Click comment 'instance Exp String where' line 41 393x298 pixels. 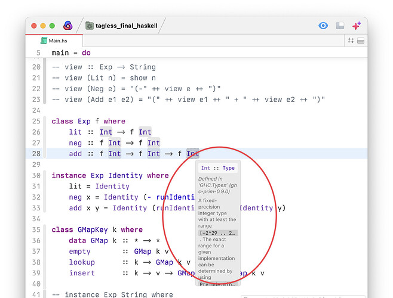coord(112,294)
